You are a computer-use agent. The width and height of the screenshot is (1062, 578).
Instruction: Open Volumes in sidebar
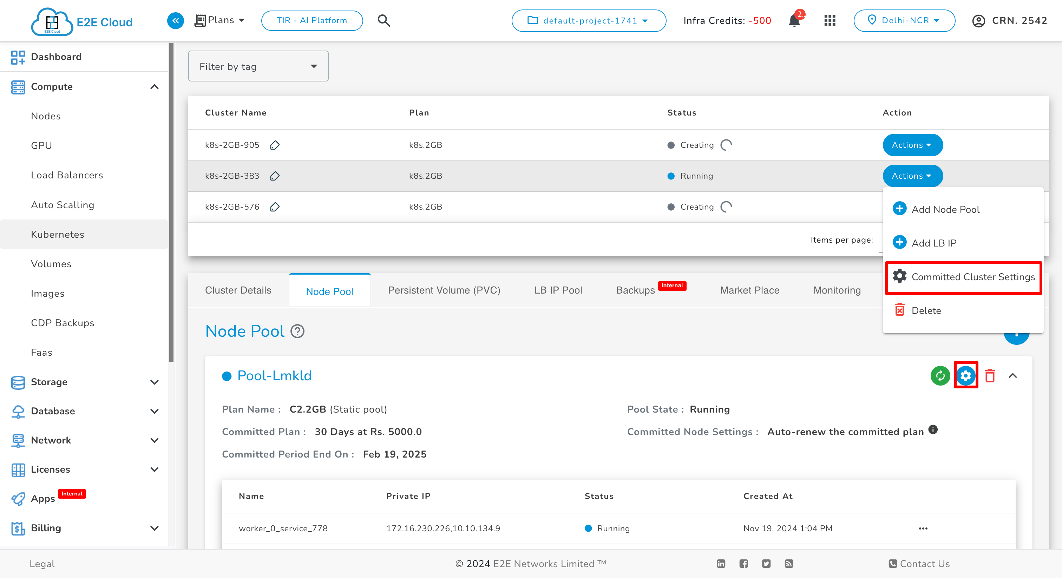point(84,264)
